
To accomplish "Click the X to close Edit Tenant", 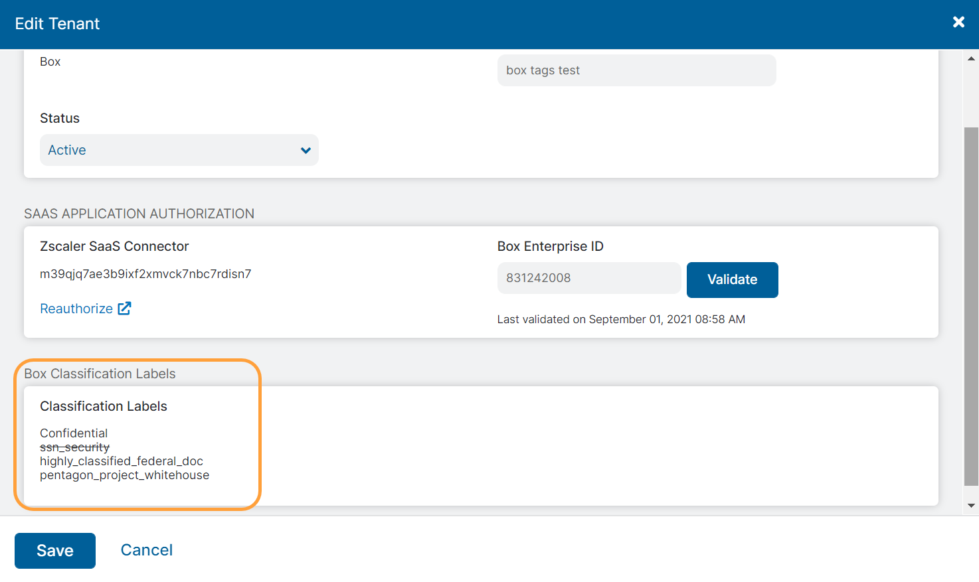I will tap(958, 21).
